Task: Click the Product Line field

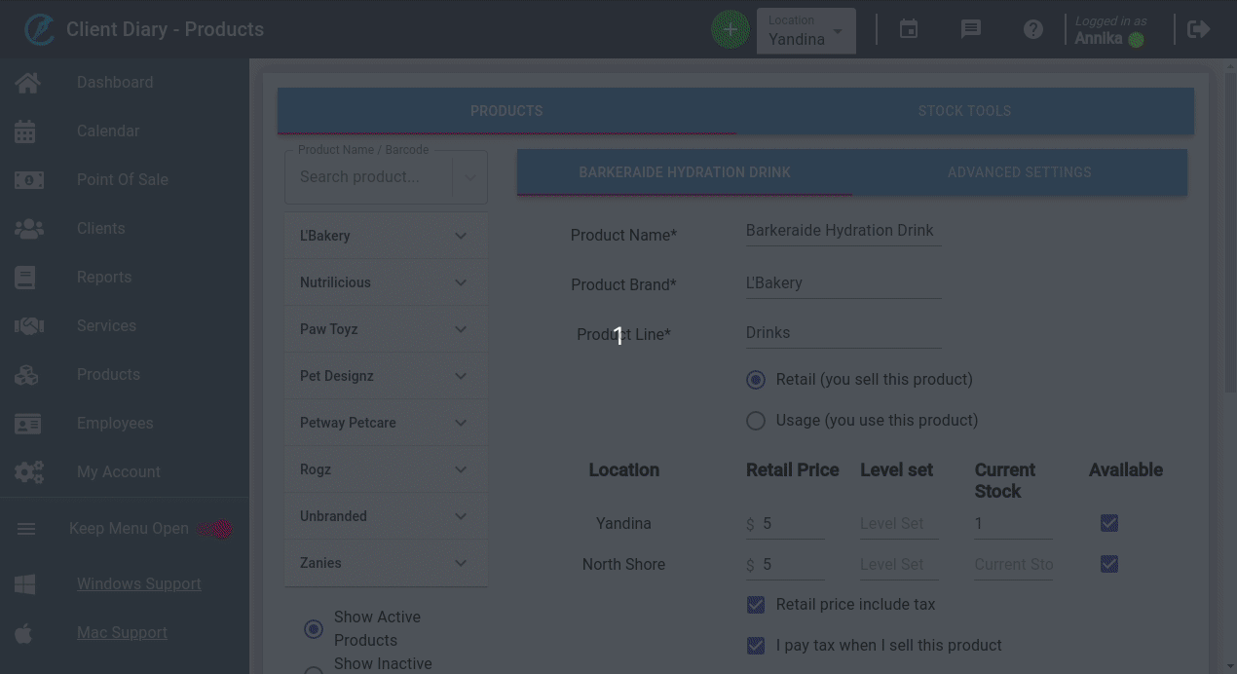Action: (x=843, y=333)
